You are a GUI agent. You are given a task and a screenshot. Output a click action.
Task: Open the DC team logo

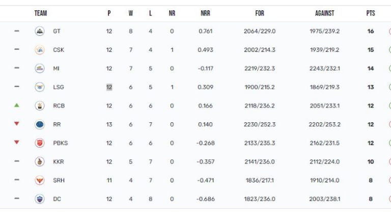pos(40,199)
